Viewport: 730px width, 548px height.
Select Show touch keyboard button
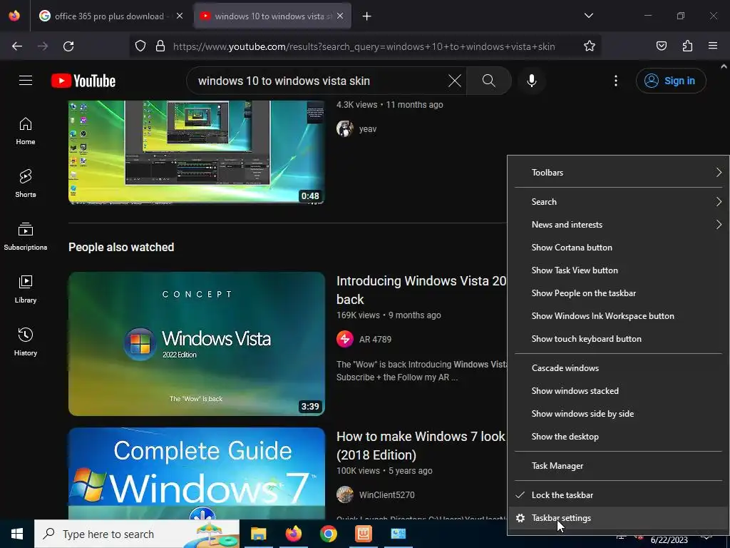[618, 339]
